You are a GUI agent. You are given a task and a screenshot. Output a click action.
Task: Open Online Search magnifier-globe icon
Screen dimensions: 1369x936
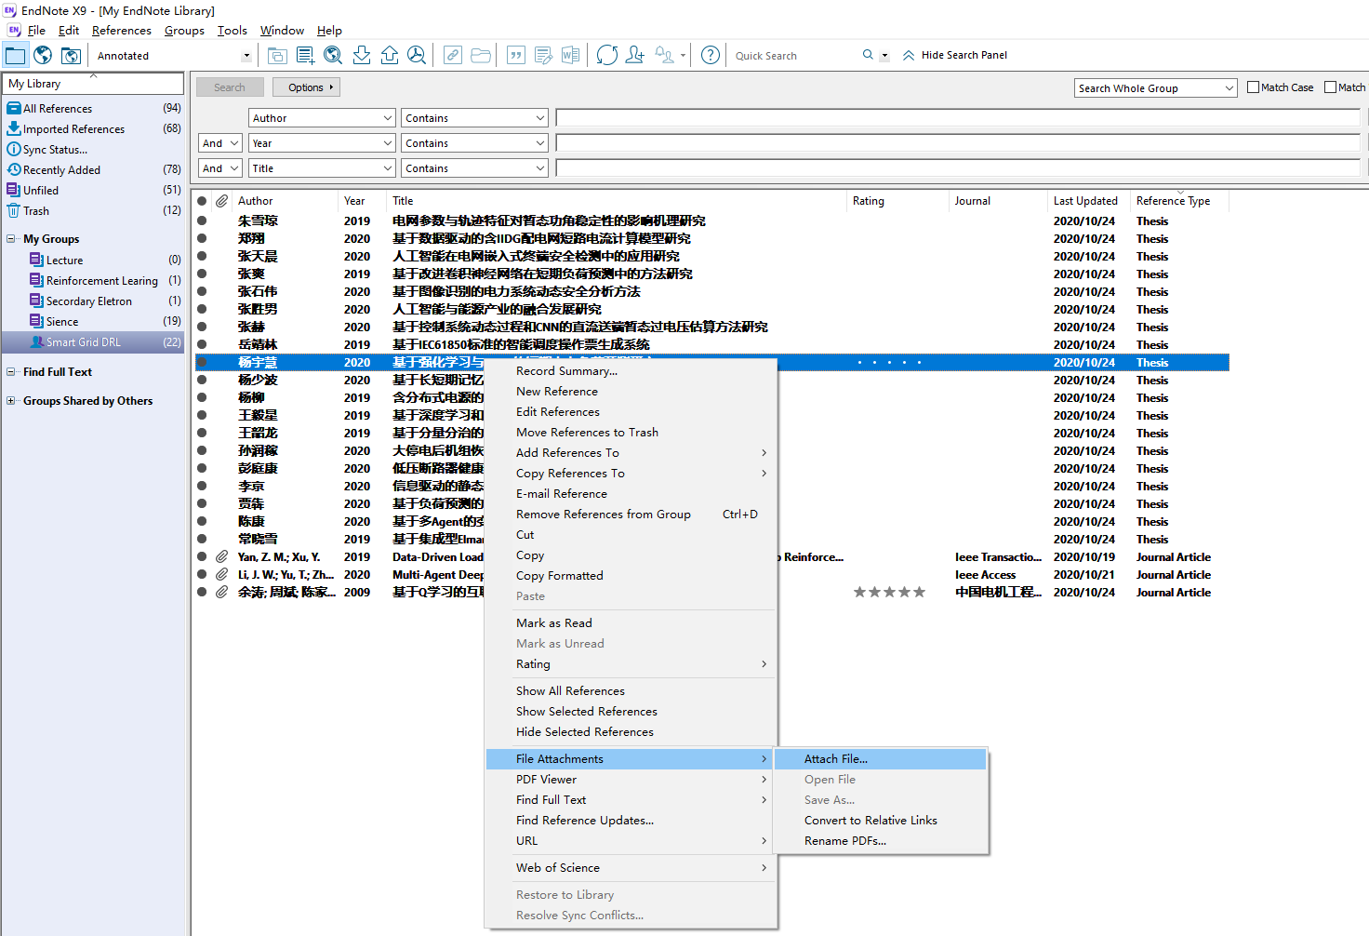pos(333,55)
